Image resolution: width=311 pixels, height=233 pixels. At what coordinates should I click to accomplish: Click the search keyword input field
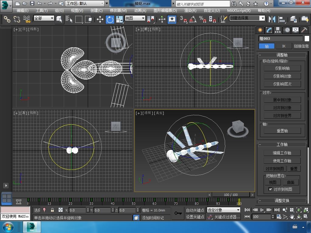pyautogui.click(x=203, y=4)
